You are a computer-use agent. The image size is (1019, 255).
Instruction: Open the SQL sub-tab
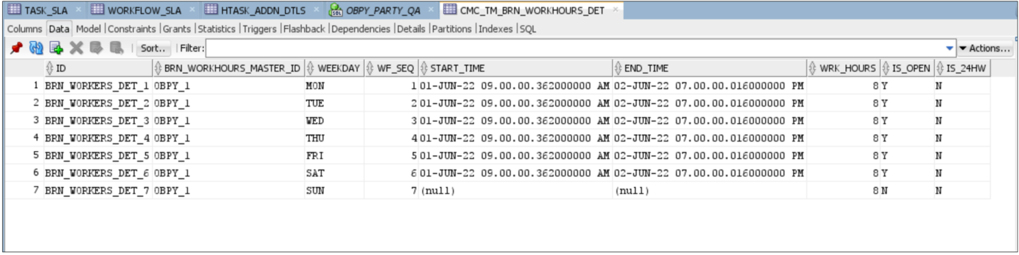click(528, 29)
